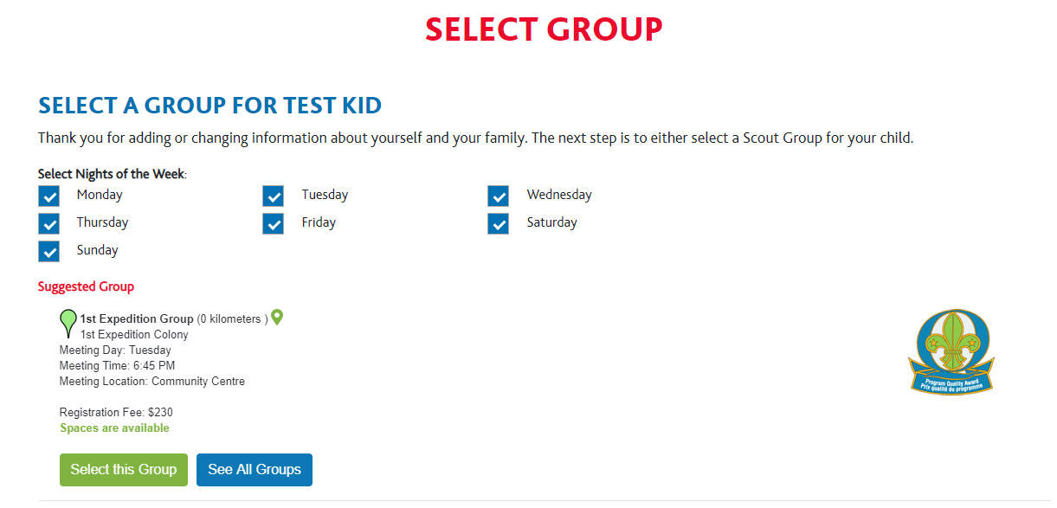Uncheck the Monday checkbox
Viewport: 1057px width, 508px height.
tap(49, 196)
